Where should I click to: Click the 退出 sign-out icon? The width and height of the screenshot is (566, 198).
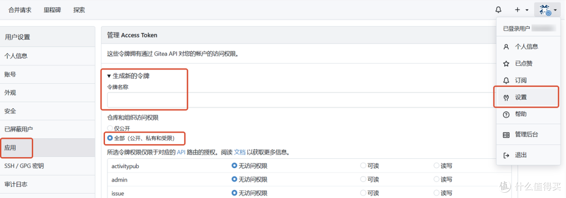(x=506, y=155)
